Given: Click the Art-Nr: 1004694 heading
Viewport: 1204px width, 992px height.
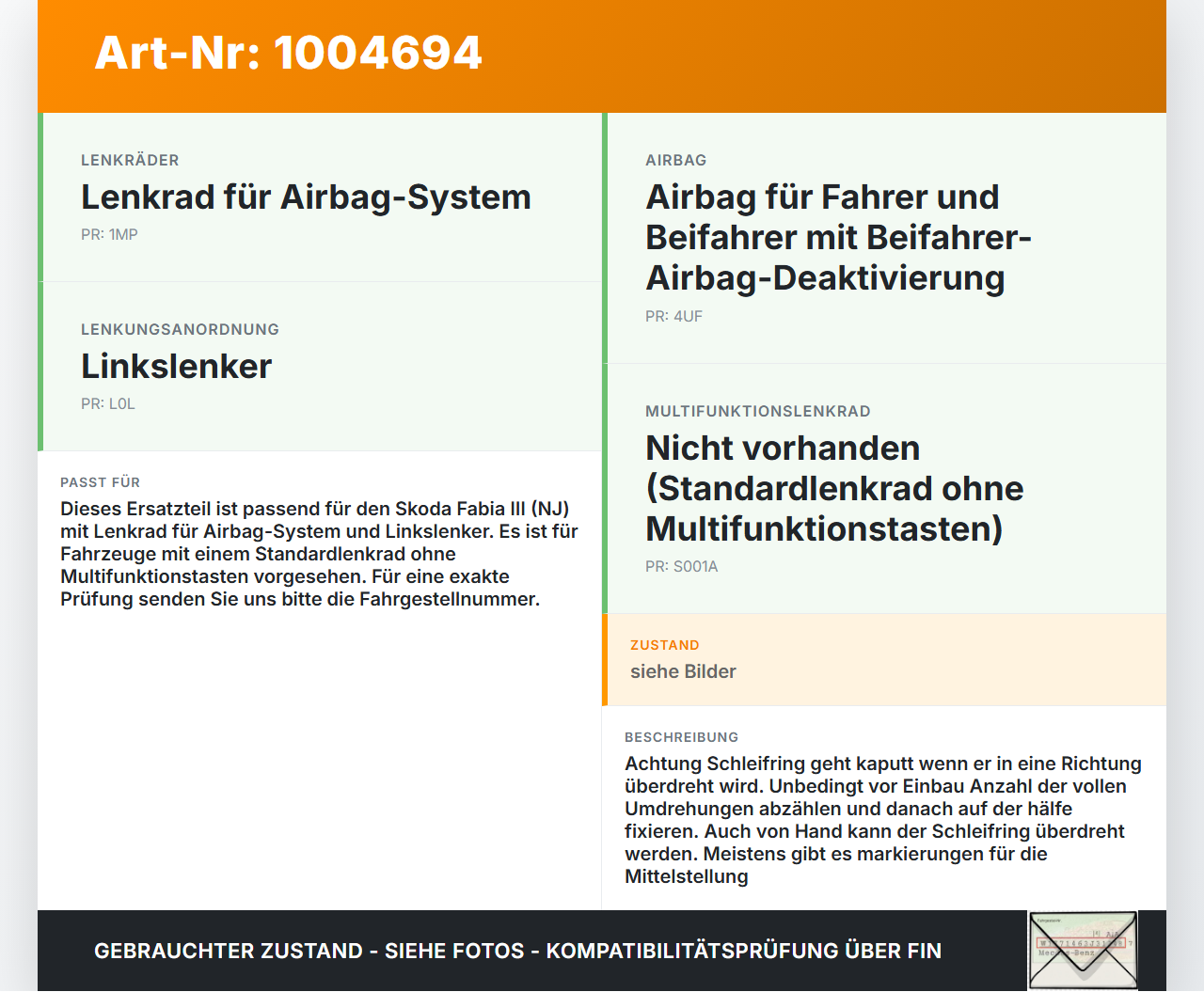Looking at the screenshot, I should pos(289,53).
